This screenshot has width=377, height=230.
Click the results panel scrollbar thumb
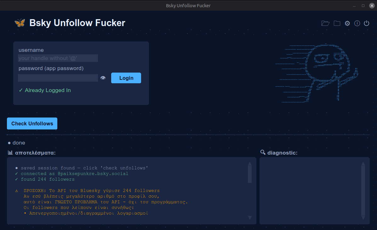tap(250, 174)
